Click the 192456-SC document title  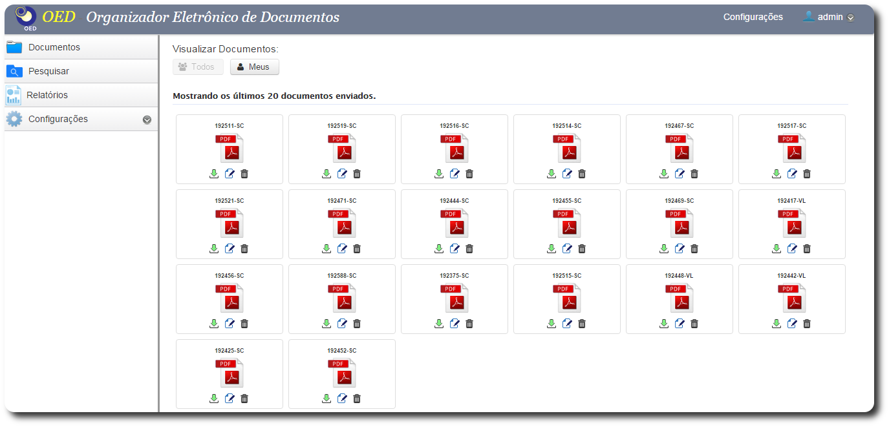coord(230,276)
